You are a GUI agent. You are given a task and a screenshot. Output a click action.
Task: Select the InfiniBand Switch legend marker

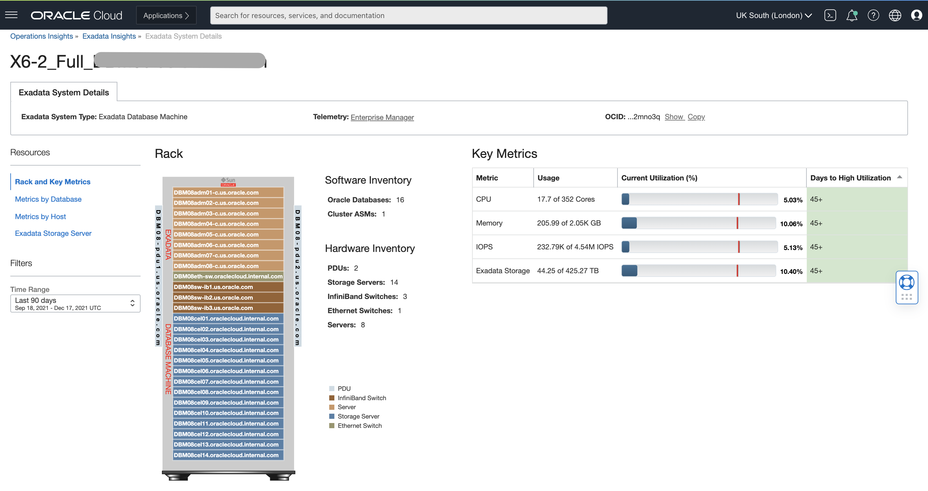click(x=332, y=398)
